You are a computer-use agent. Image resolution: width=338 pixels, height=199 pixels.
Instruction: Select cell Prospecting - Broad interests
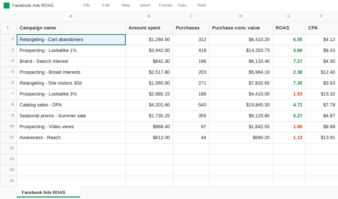tap(71, 73)
